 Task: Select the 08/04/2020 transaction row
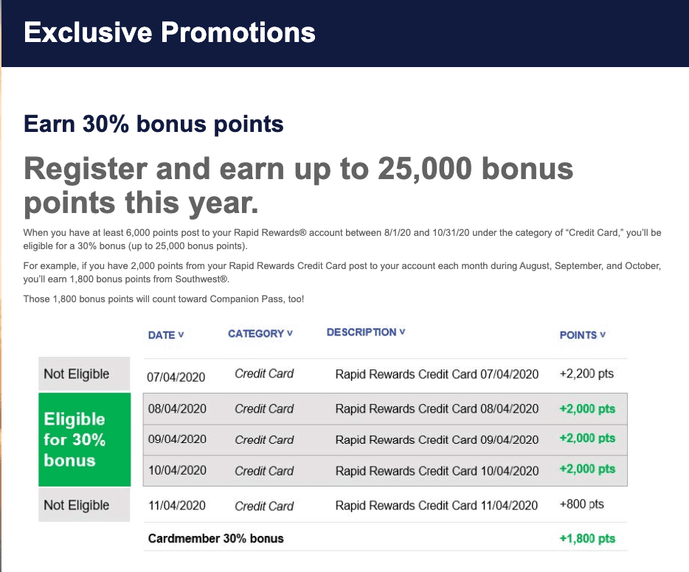pos(385,408)
